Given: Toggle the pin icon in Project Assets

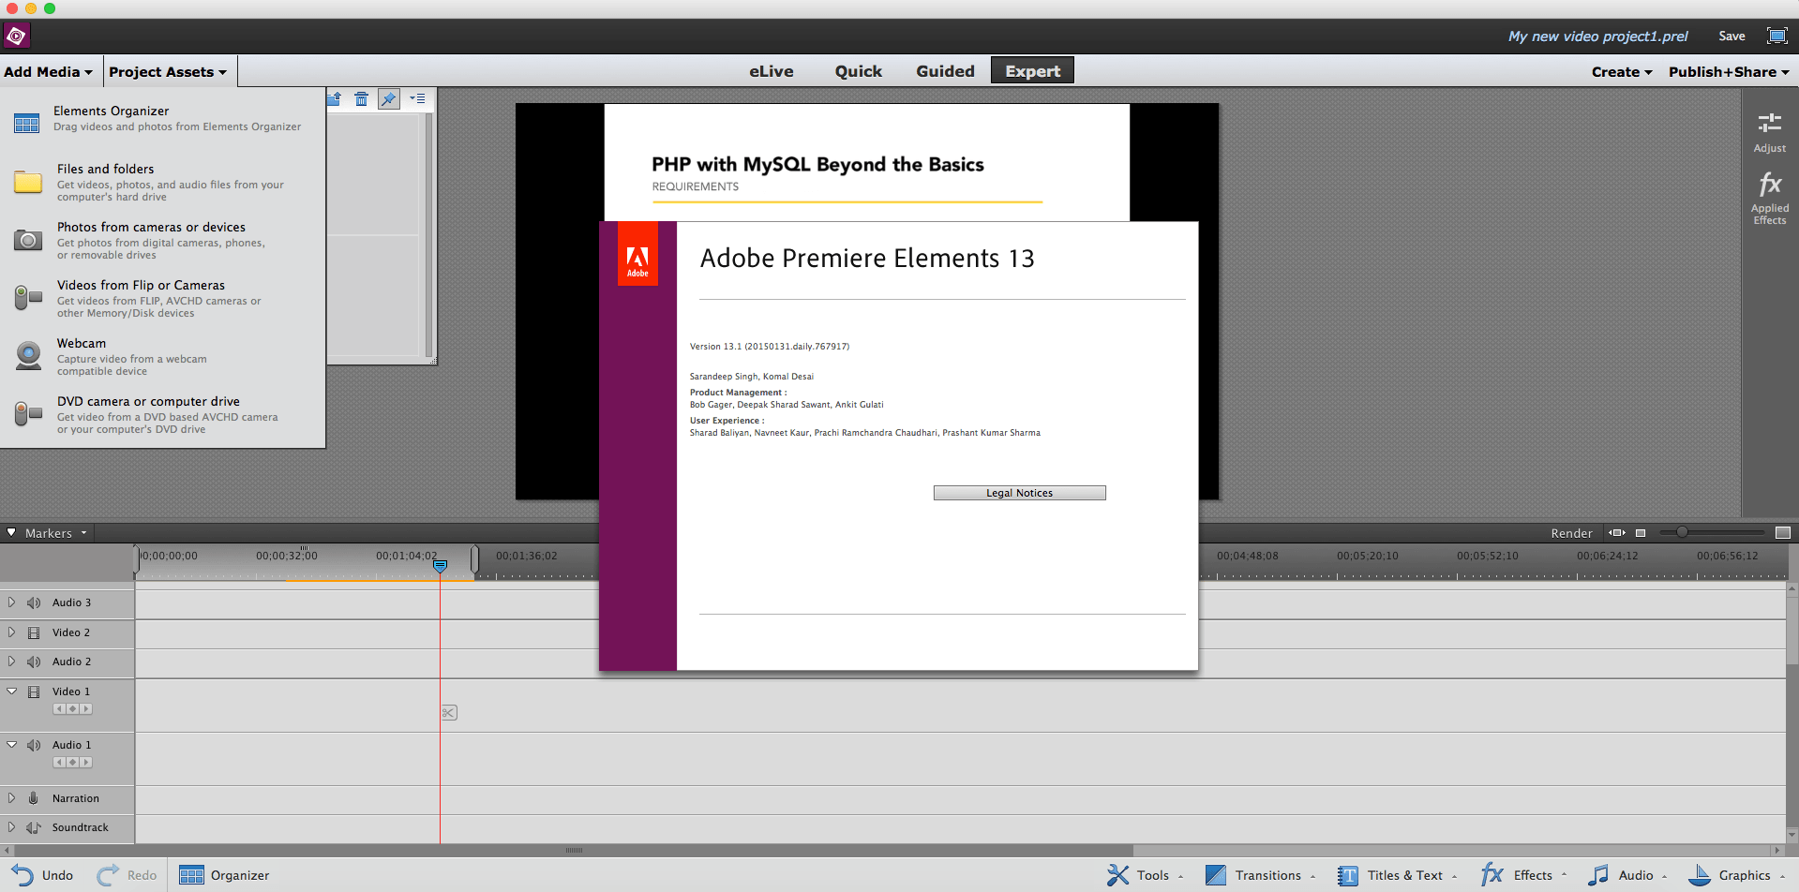Looking at the screenshot, I should tap(388, 98).
